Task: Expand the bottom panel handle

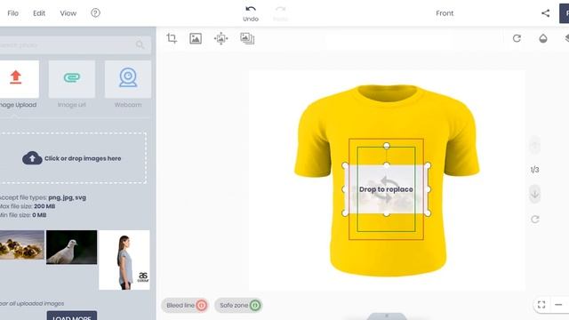Action: click(387, 316)
